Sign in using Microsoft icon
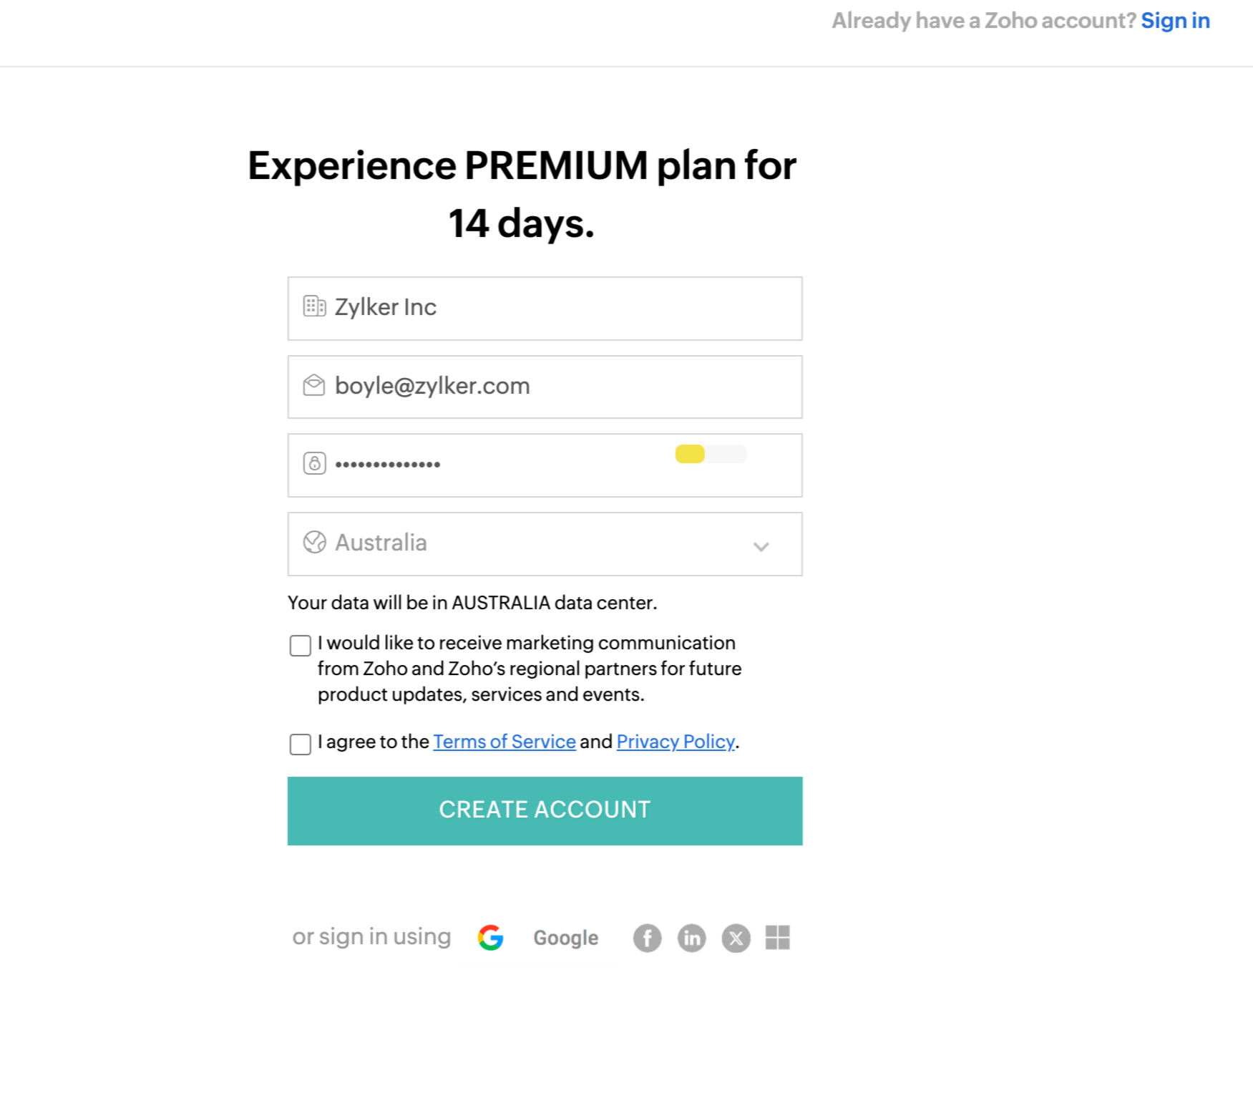Screen dimensions: 1253x1116 point(778,938)
